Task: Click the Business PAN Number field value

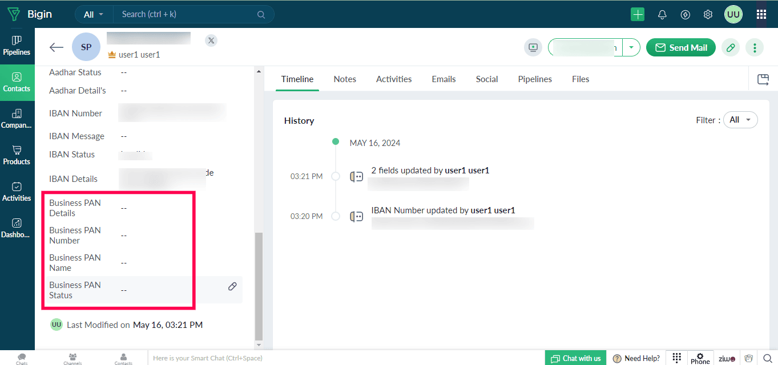Action: point(124,236)
